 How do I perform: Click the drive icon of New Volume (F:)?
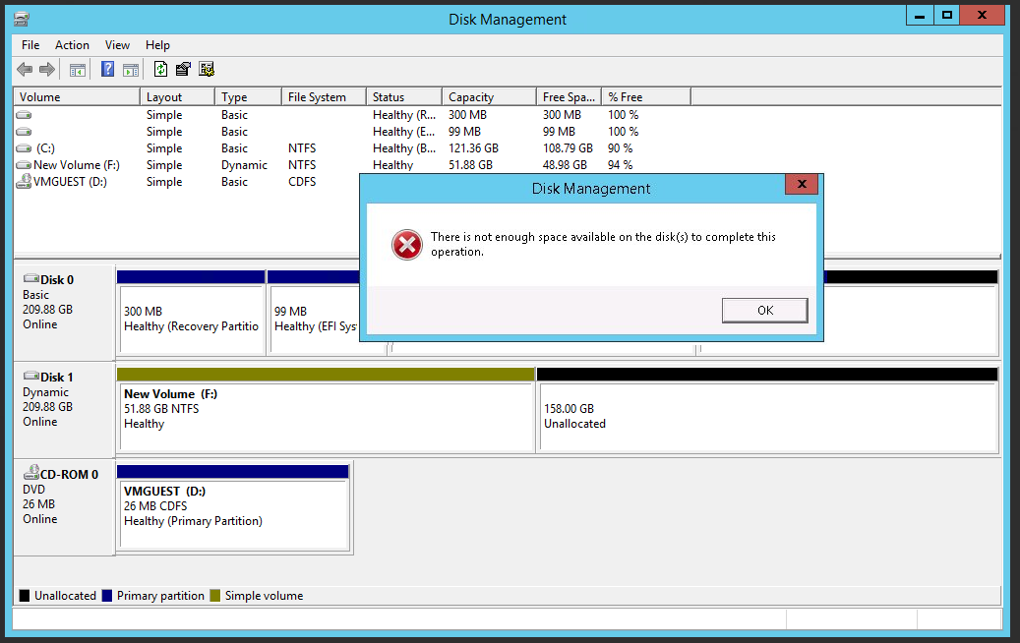[24, 165]
